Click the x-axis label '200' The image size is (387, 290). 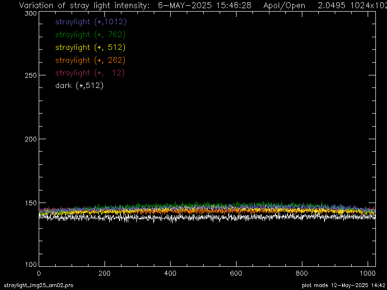click(x=104, y=273)
